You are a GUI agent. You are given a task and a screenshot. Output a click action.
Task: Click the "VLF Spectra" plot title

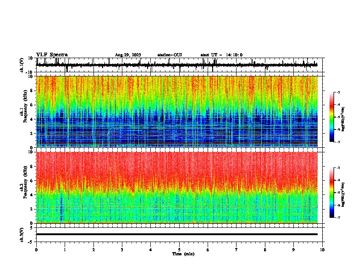(x=52, y=55)
